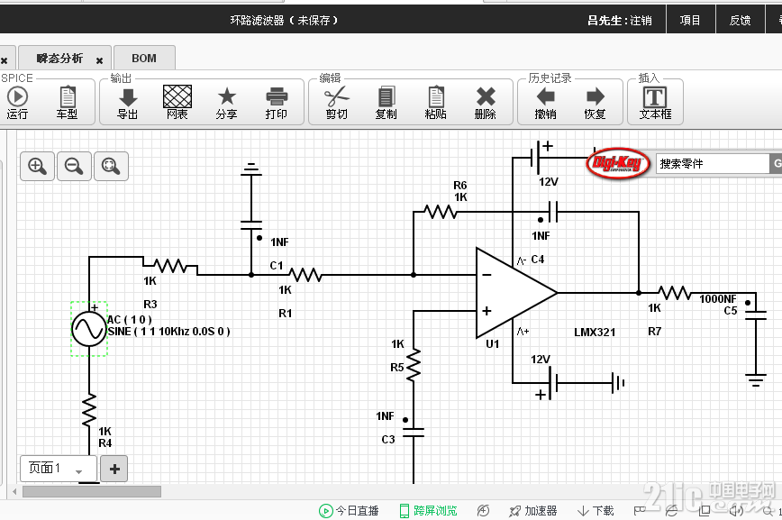Click the R3 resistor label

(150, 305)
